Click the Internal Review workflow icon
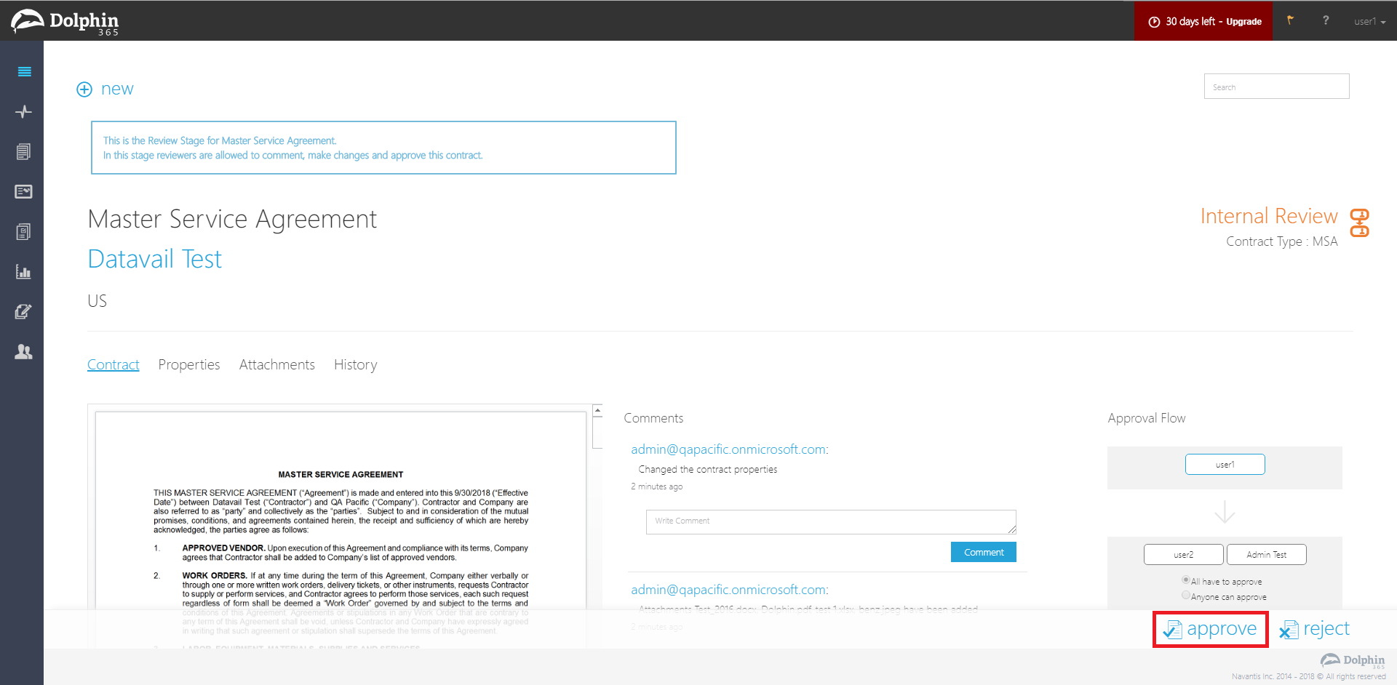Image resolution: width=1397 pixels, height=685 pixels. (1359, 223)
